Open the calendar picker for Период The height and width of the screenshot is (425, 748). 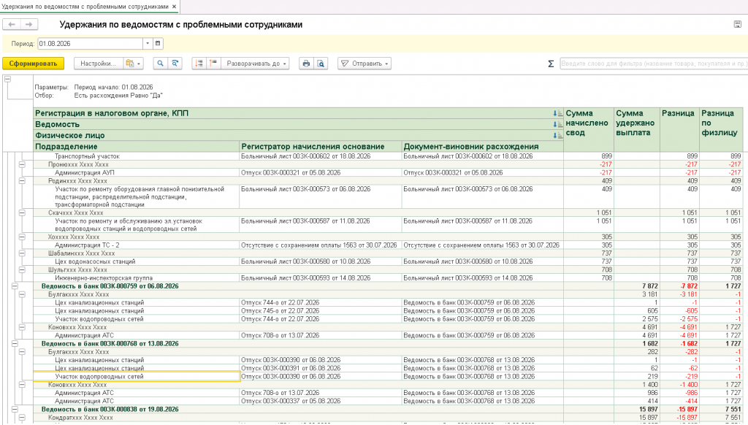(x=158, y=43)
